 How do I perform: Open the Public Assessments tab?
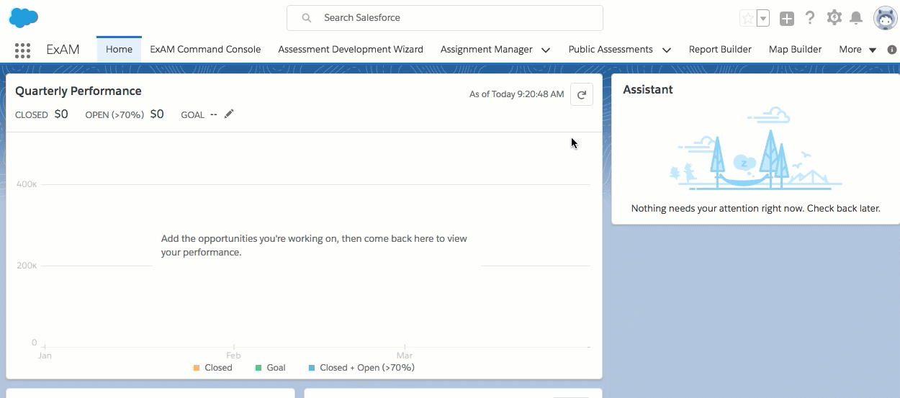point(611,50)
